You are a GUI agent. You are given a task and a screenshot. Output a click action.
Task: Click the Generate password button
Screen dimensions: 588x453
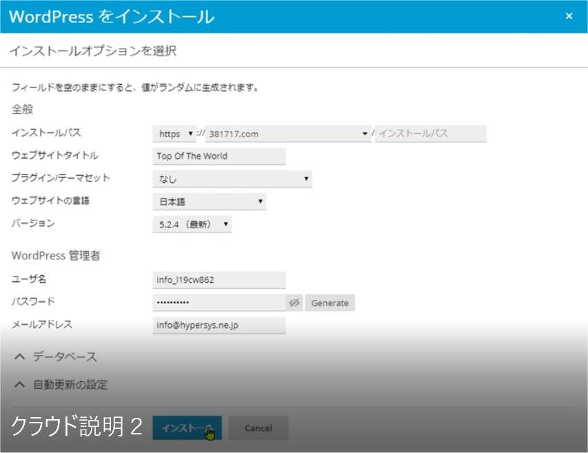click(x=330, y=303)
